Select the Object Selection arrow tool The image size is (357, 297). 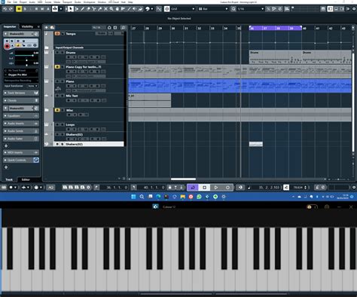point(71,9)
